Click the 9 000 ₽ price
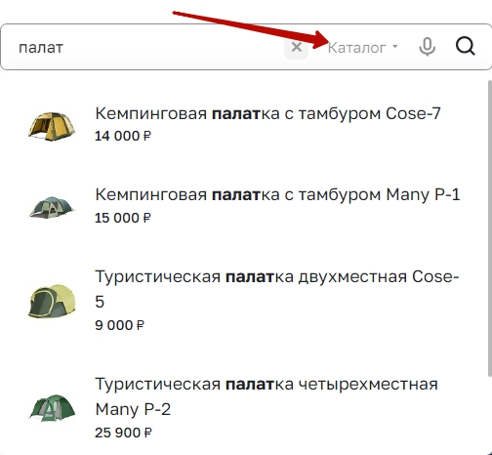 click(119, 325)
